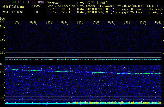
Task: Click the meteor echo dot in Lch spectrogram
Action: point(65,34)
